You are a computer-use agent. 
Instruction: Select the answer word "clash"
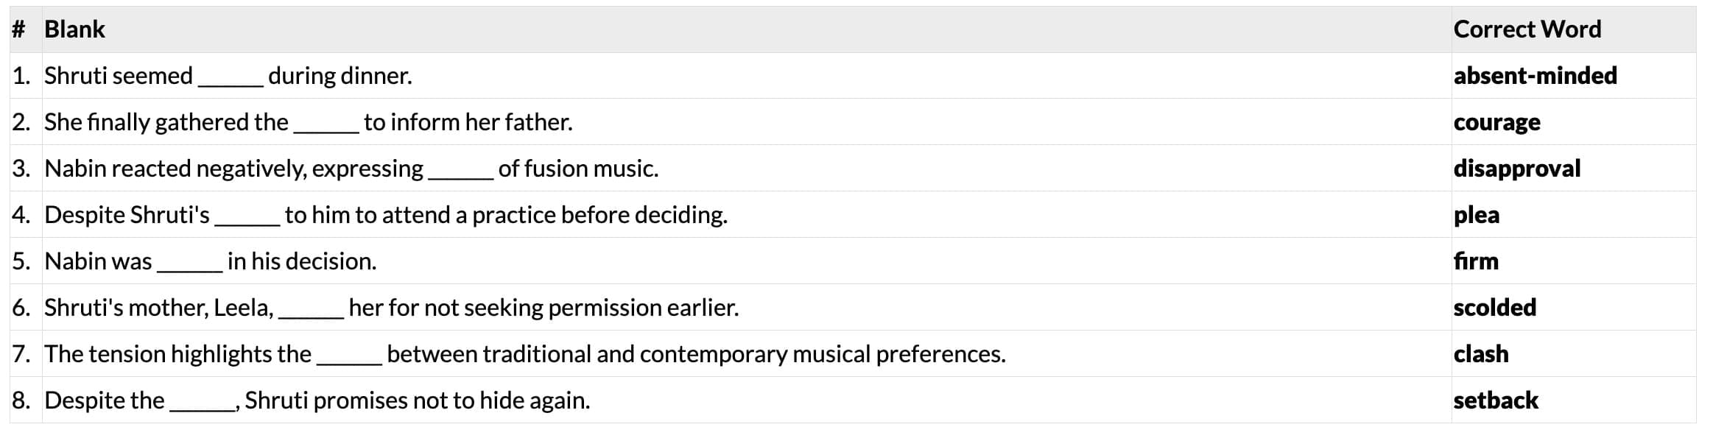tap(1480, 354)
